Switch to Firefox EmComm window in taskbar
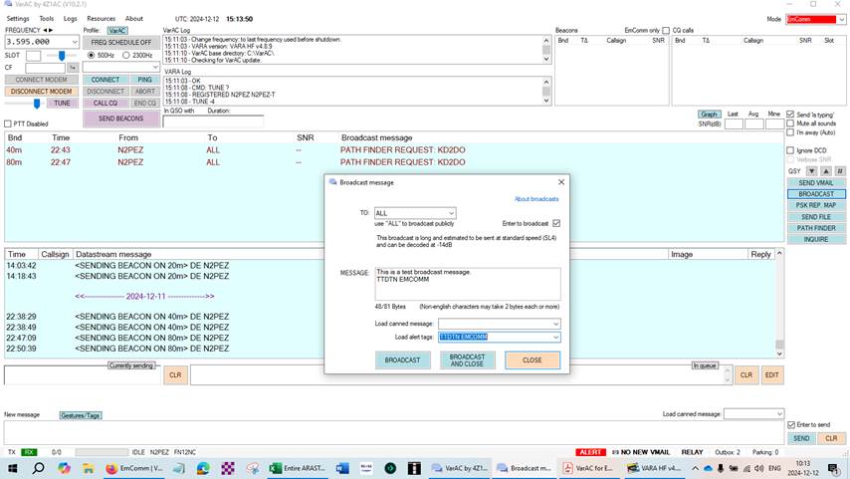 [134, 468]
